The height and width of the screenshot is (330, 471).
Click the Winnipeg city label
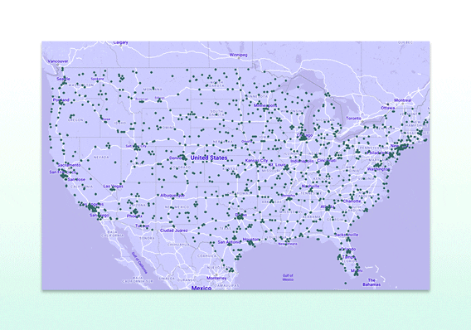238,55
